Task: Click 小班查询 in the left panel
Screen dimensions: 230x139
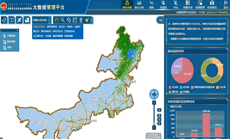Action: [9, 36]
